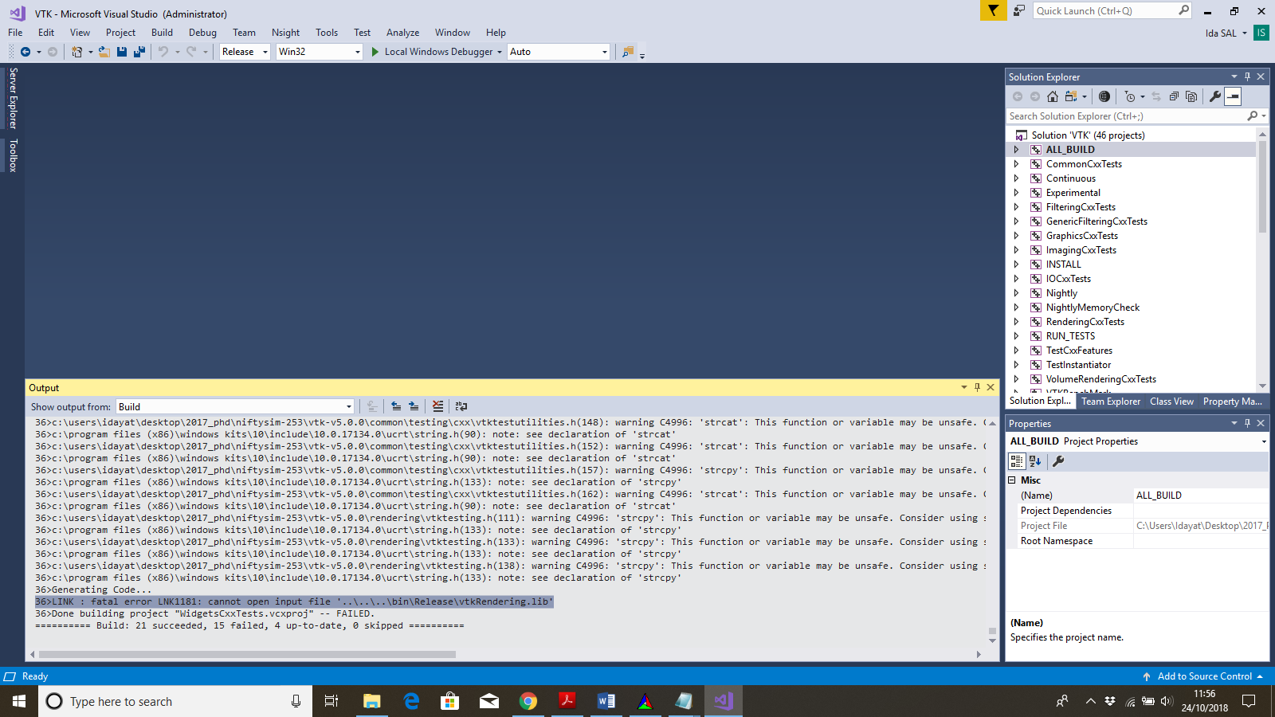Open the Build menu
Viewport: 1275px width, 717px height.
pos(162,33)
